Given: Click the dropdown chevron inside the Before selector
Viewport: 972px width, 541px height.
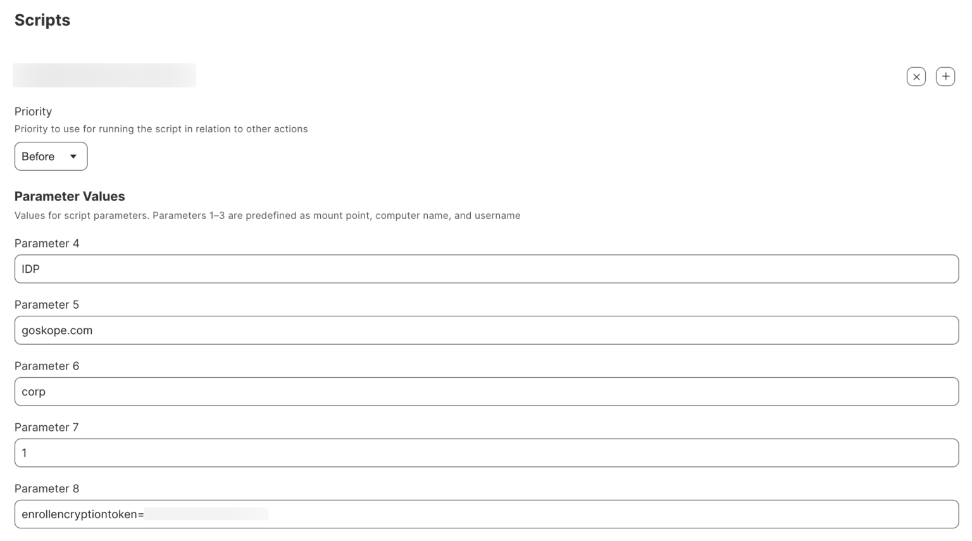Looking at the screenshot, I should pyautogui.click(x=73, y=156).
